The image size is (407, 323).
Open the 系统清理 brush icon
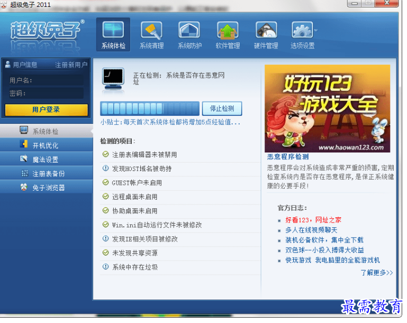pos(151,30)
